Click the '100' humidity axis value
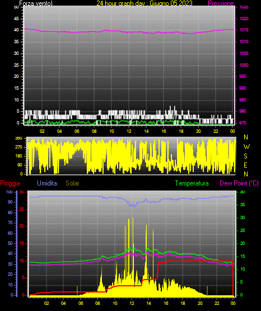This screenshot has height=311, width=261. pos(9,192)
